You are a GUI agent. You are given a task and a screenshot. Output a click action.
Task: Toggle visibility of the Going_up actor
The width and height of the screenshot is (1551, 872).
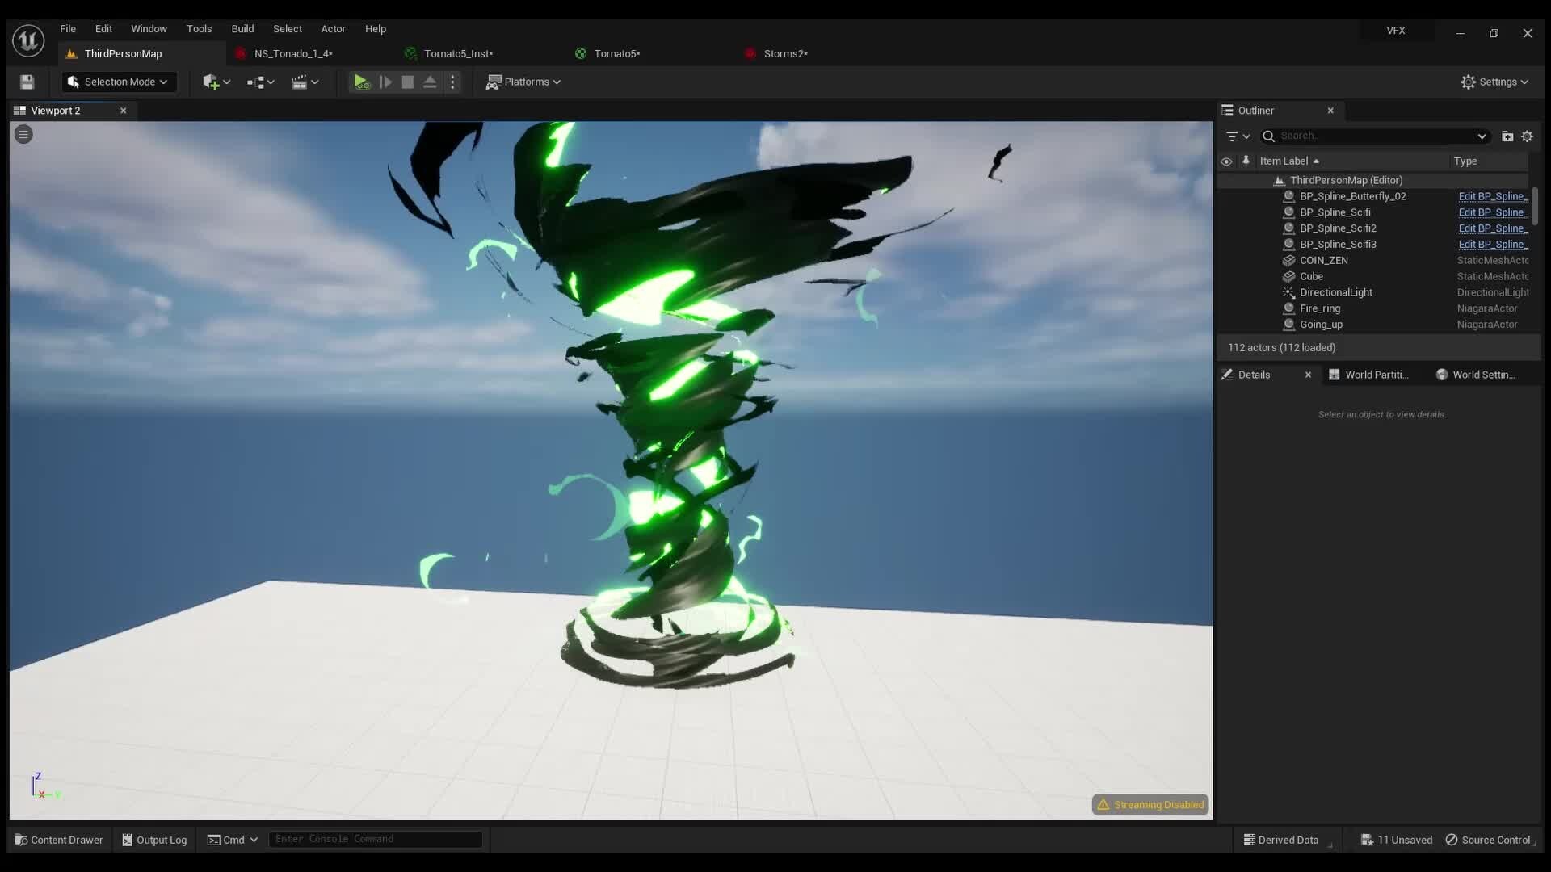click(x=1227, y=325)
